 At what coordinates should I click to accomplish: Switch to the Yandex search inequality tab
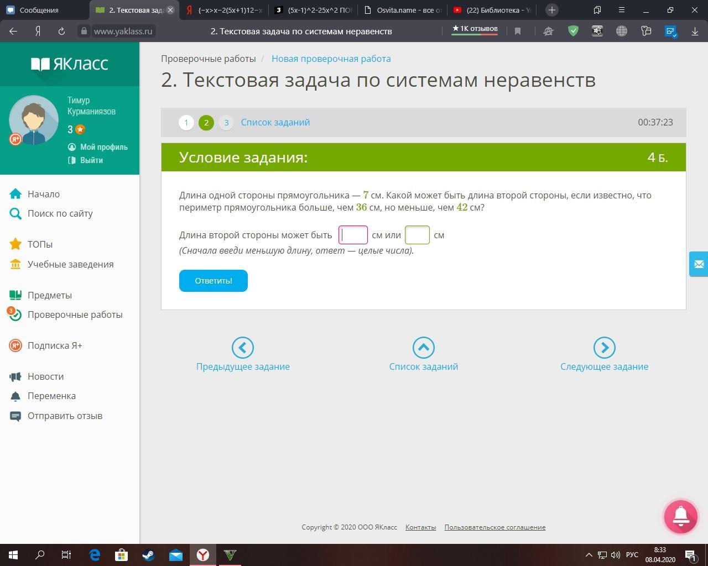tap(224, 10)
